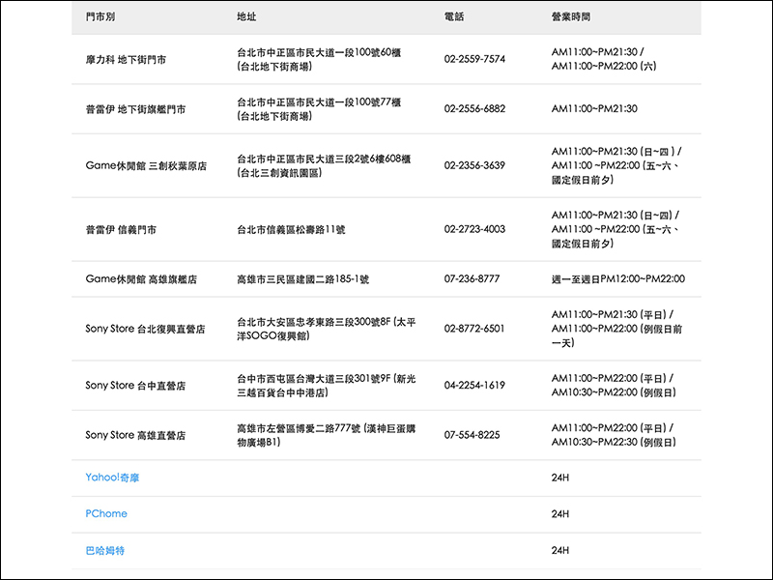
Task: Click address 忠孝東路三段300號8F
Action: pyautogui.click(x=327, y=329)
